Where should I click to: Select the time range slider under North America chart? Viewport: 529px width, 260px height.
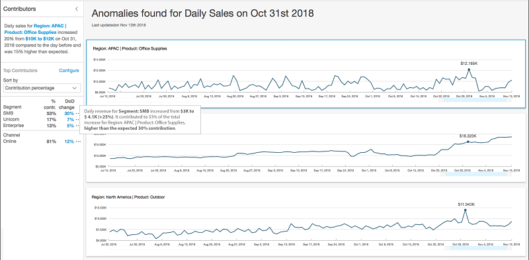[x=475, y=248]
